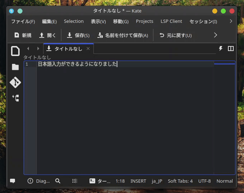Screen dimensions: 244x193
Task: Open the Normal highlighting mode selector
Action: click(x=225, y=181)
